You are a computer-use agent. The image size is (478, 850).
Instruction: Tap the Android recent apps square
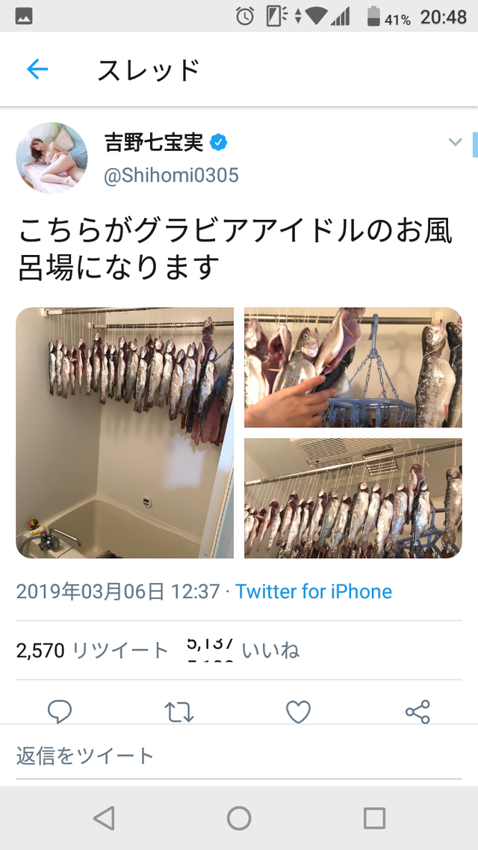tap(374, 817)
